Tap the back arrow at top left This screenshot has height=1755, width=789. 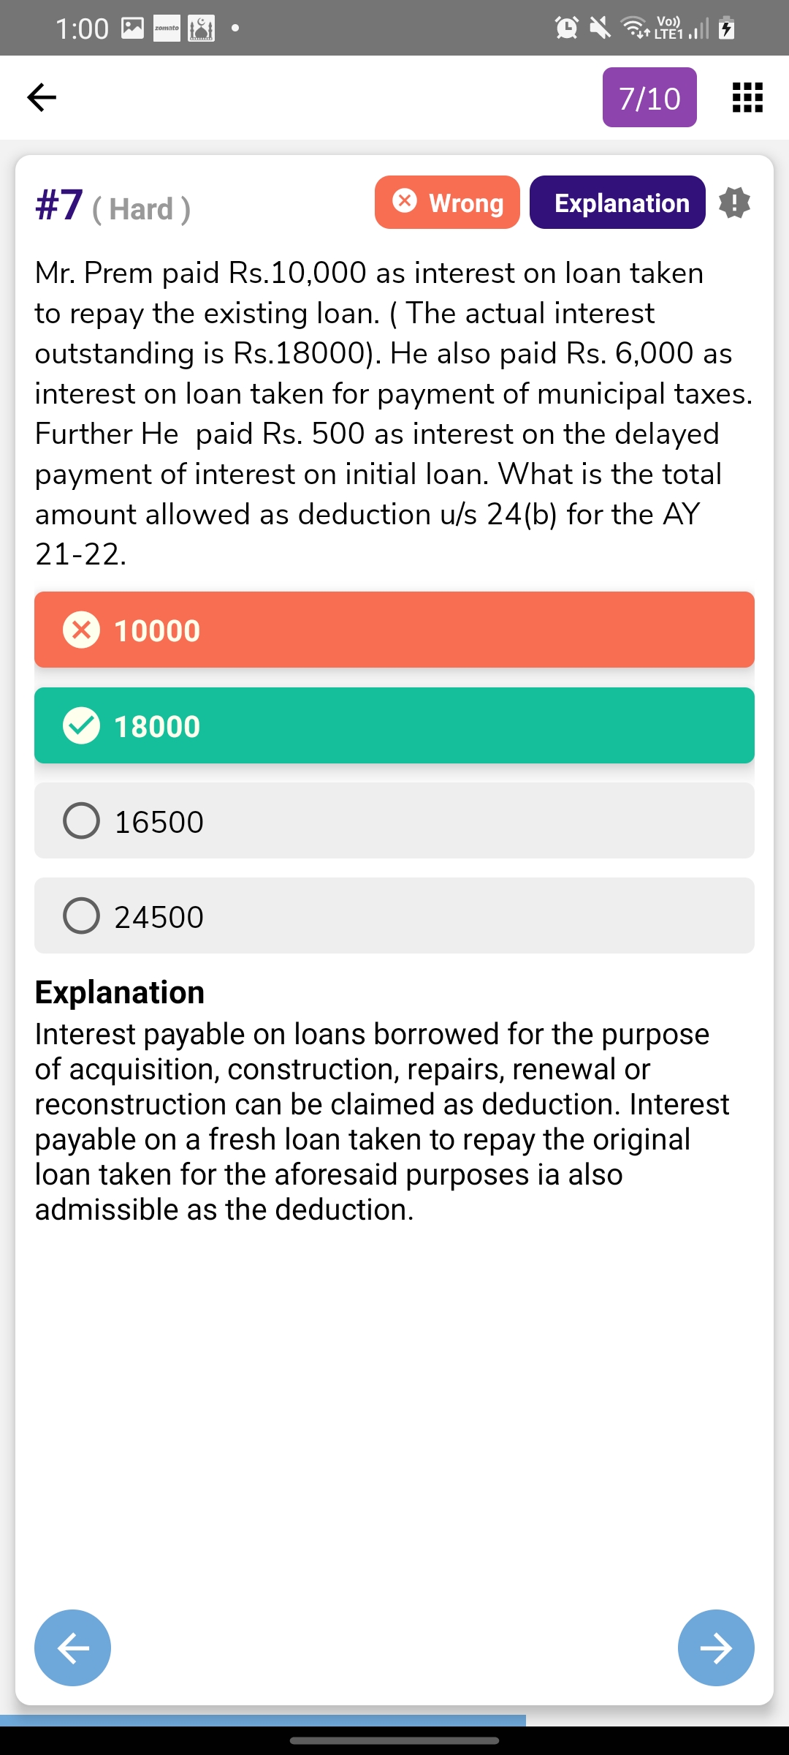point(42,97)
